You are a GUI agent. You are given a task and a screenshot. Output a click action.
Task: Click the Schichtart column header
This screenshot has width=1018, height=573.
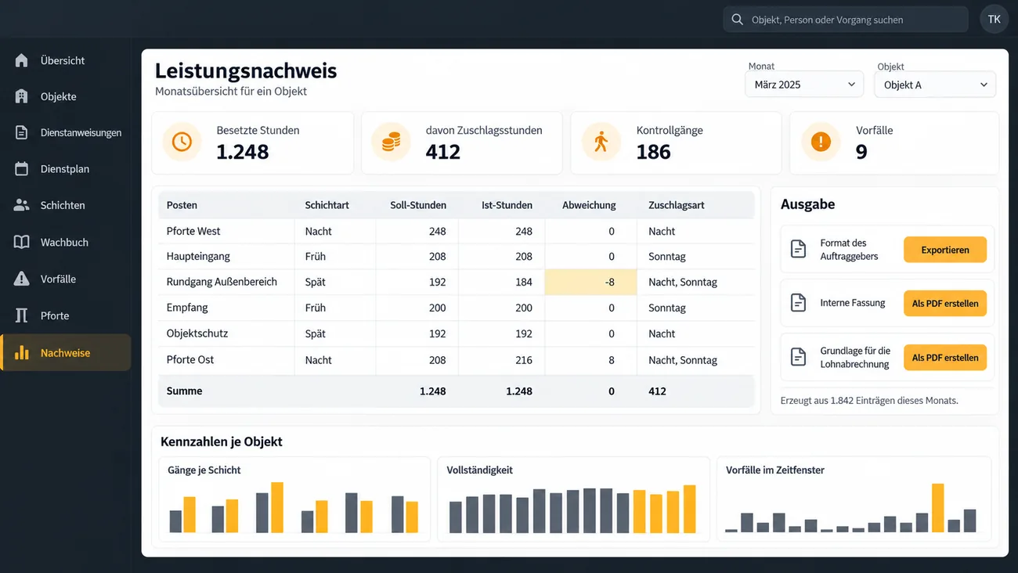tap(327, 205)
